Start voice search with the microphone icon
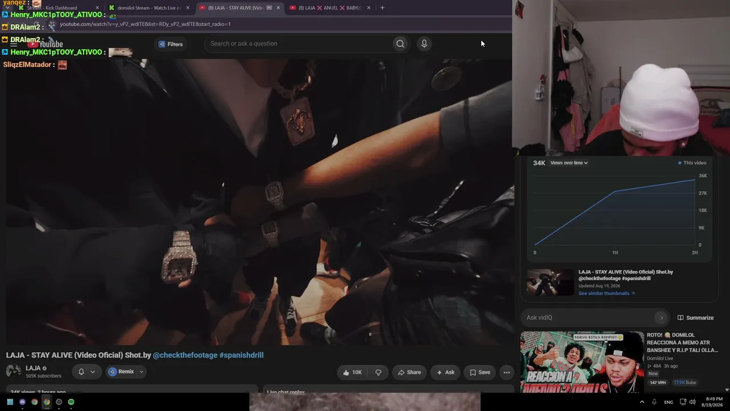The height and width of the screenshot is (411, 730). (x=424, y=44)
